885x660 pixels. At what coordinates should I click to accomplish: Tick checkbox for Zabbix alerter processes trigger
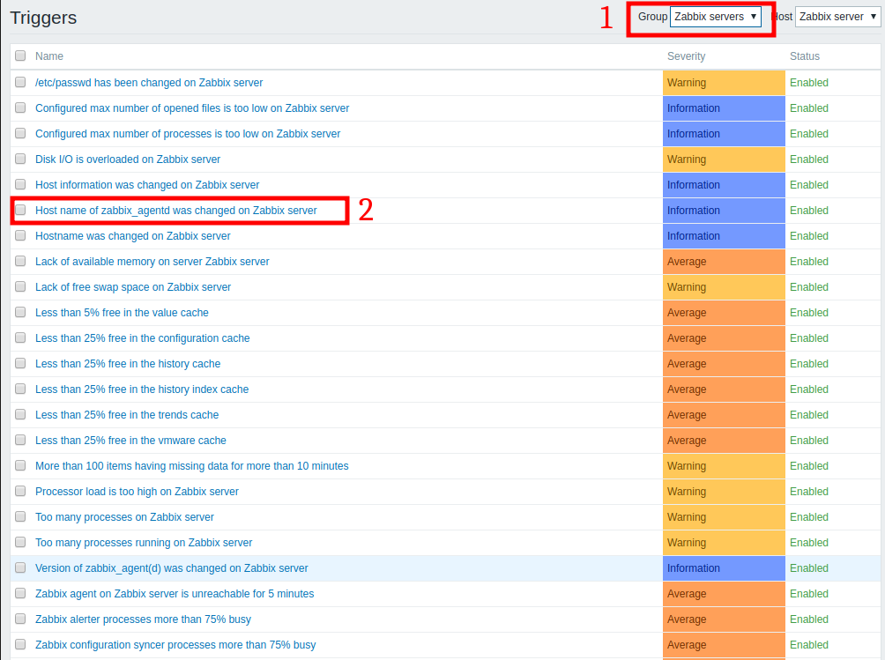pos(20,619)
